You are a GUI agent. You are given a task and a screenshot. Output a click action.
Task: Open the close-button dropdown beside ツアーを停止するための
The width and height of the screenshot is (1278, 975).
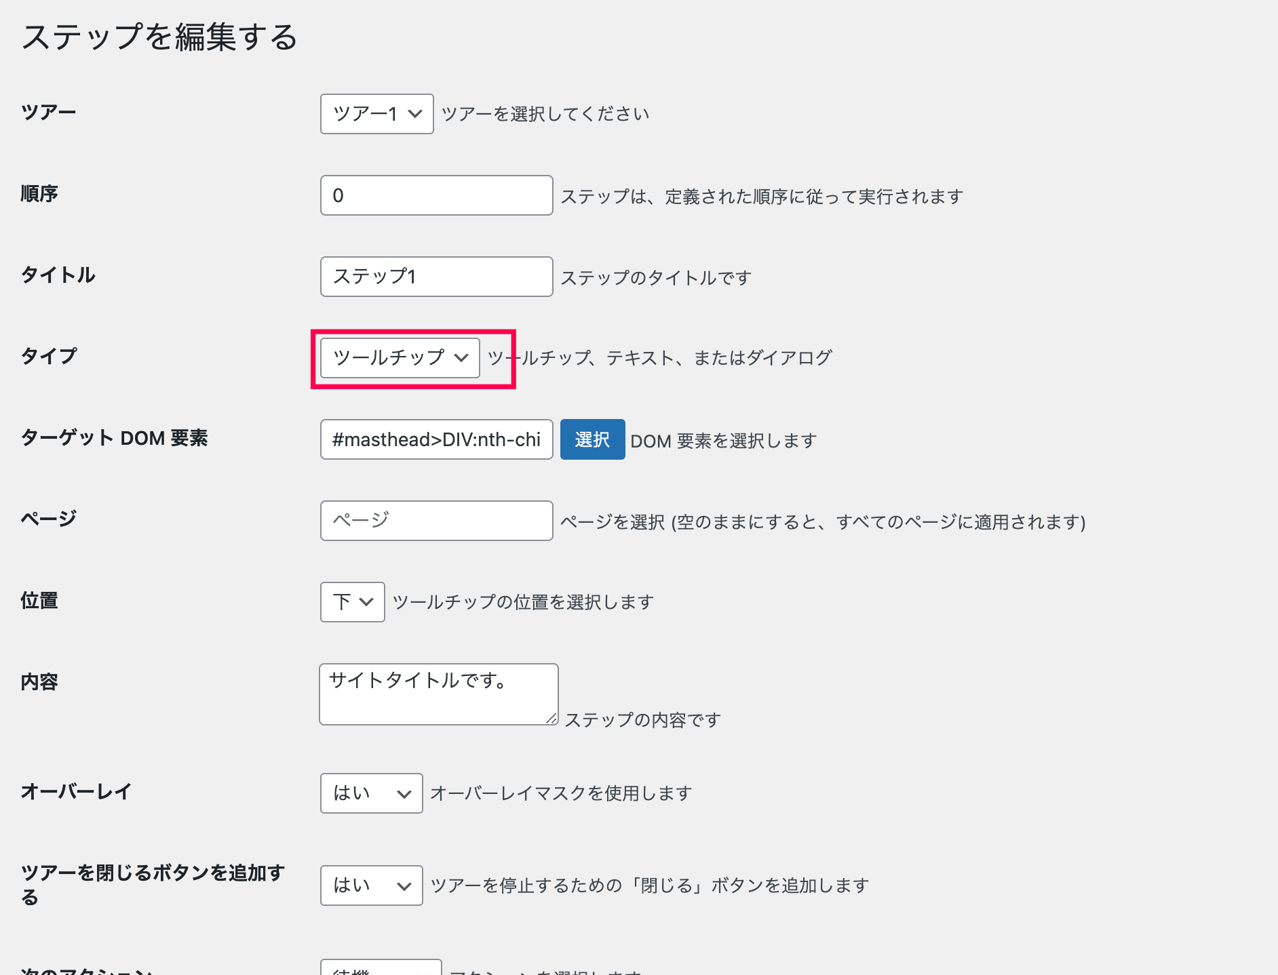point(371,886)
